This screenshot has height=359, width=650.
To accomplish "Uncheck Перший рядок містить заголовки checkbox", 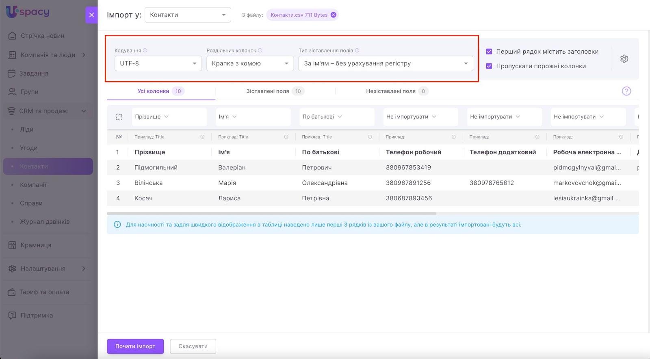I will click(489, 52).
